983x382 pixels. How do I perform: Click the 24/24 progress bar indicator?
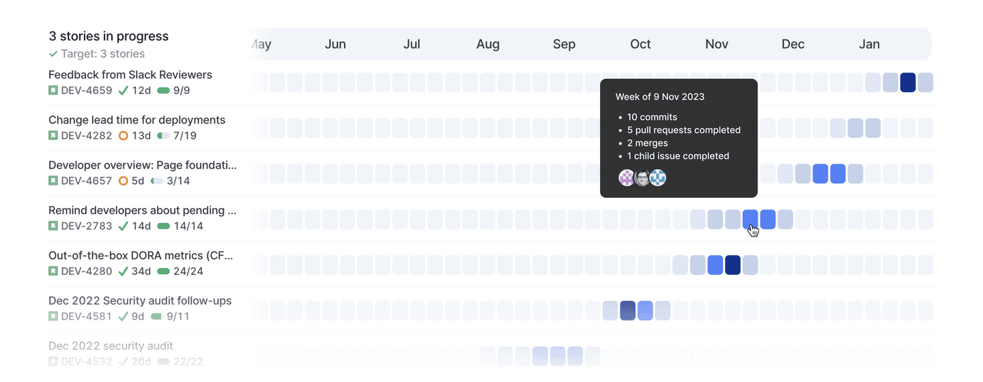(x=163, y=271)
